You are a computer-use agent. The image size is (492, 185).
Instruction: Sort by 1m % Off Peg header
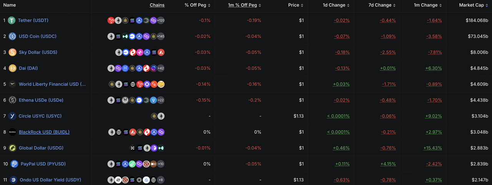(244, 5)
